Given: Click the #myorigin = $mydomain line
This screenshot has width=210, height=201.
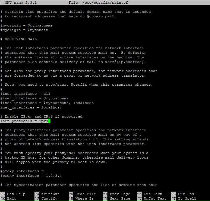Looking at the screenshot, I should click(x=24, y=30).
